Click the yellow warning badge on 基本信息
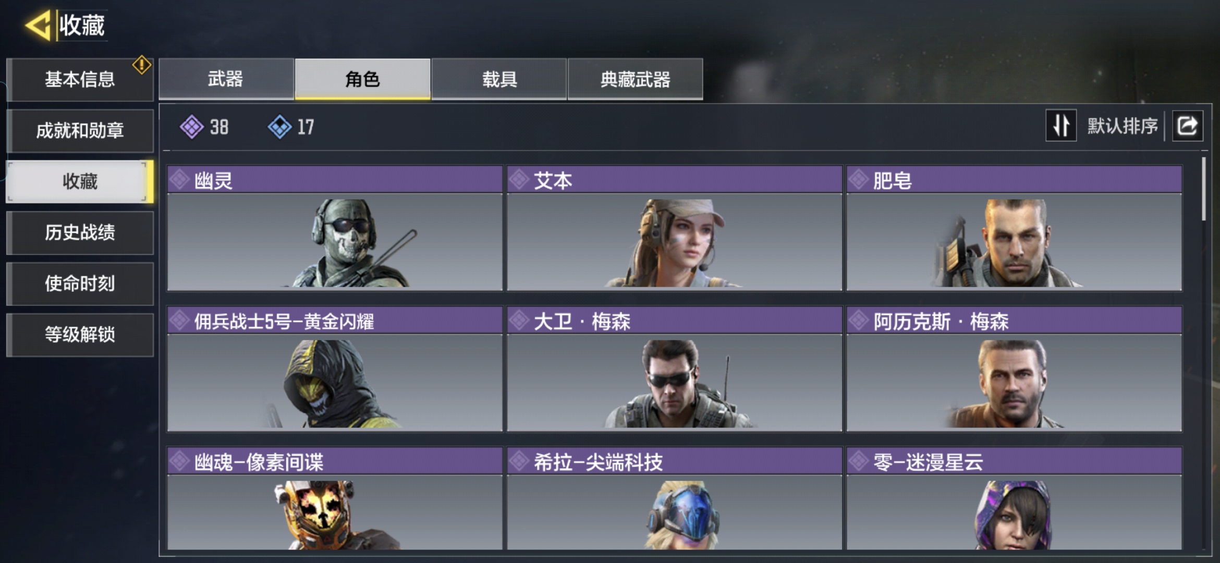 pyautogui.click(x=141, y=65)
